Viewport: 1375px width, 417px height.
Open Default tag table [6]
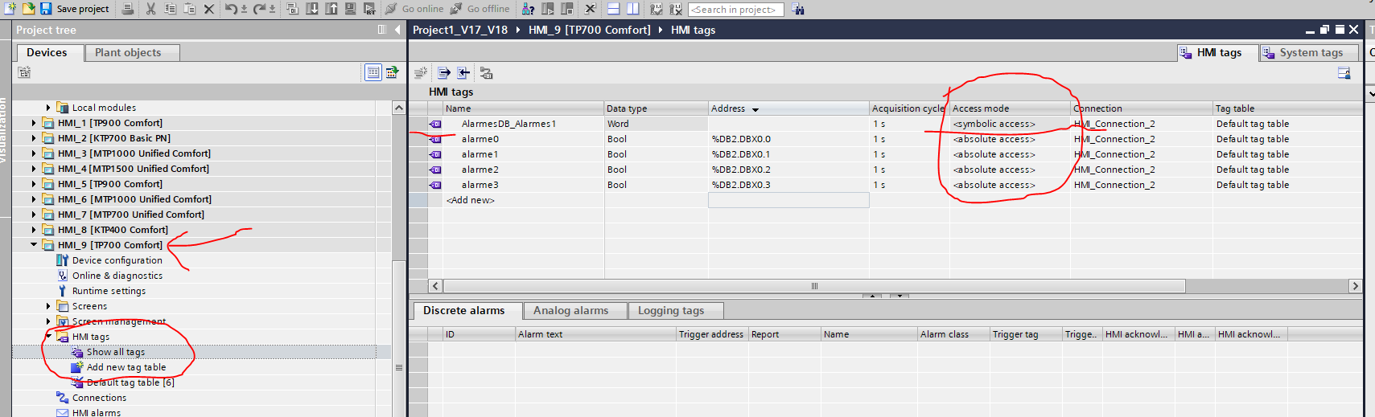point(130,382)
